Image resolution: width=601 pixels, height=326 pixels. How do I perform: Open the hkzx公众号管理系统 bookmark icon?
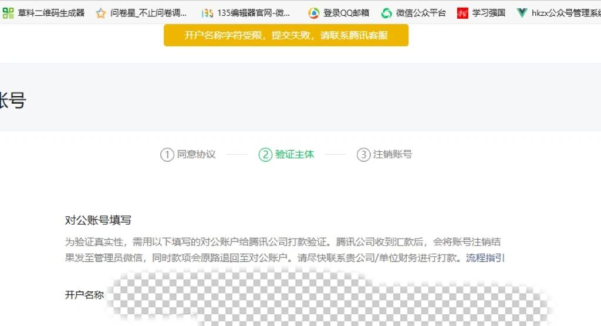pos(522,13)
